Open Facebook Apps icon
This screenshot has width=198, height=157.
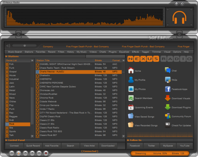click(x=168, y=89)
